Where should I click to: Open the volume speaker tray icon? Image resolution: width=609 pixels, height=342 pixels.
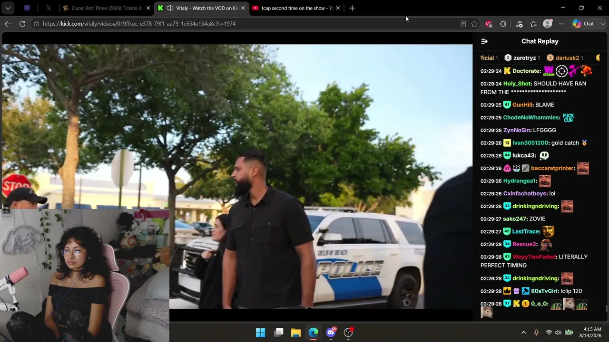coord(558,332)
